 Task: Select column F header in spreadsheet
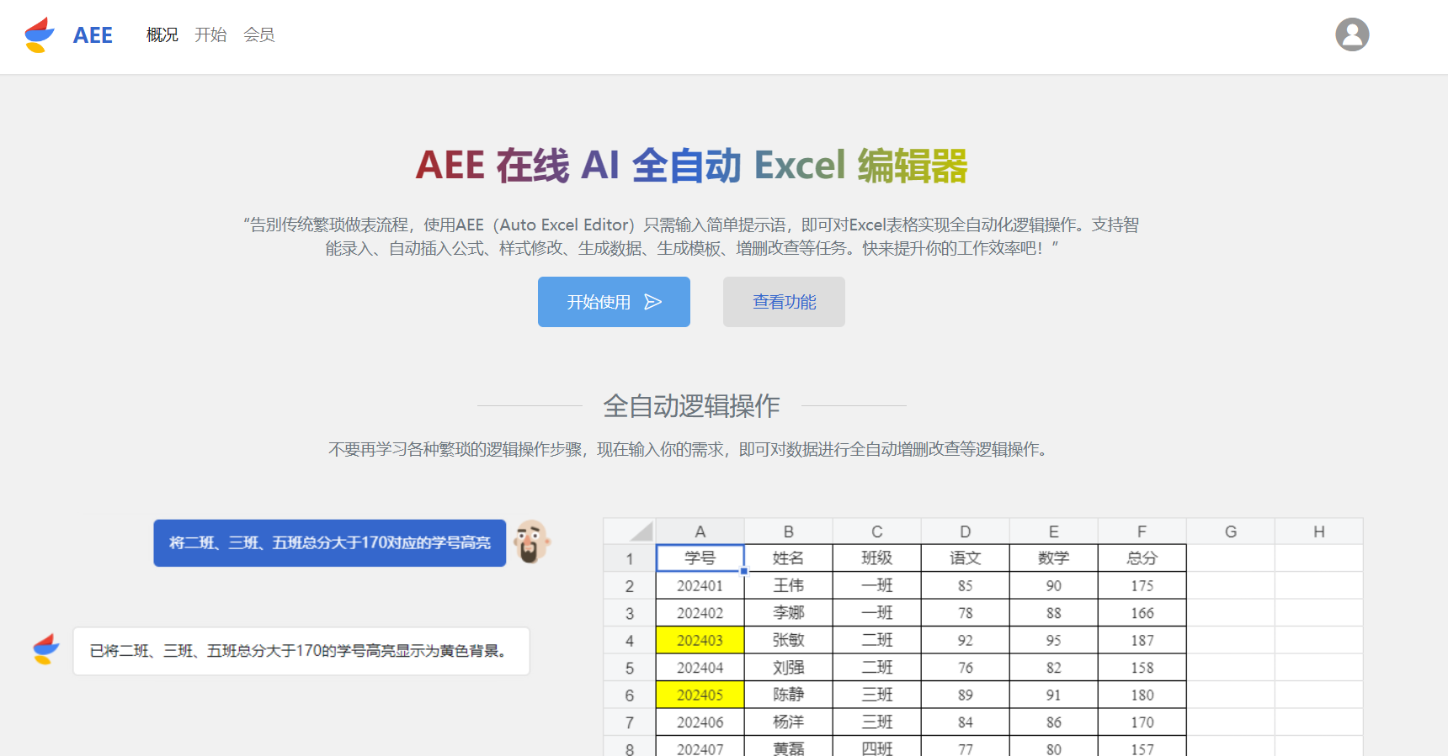1142,531
